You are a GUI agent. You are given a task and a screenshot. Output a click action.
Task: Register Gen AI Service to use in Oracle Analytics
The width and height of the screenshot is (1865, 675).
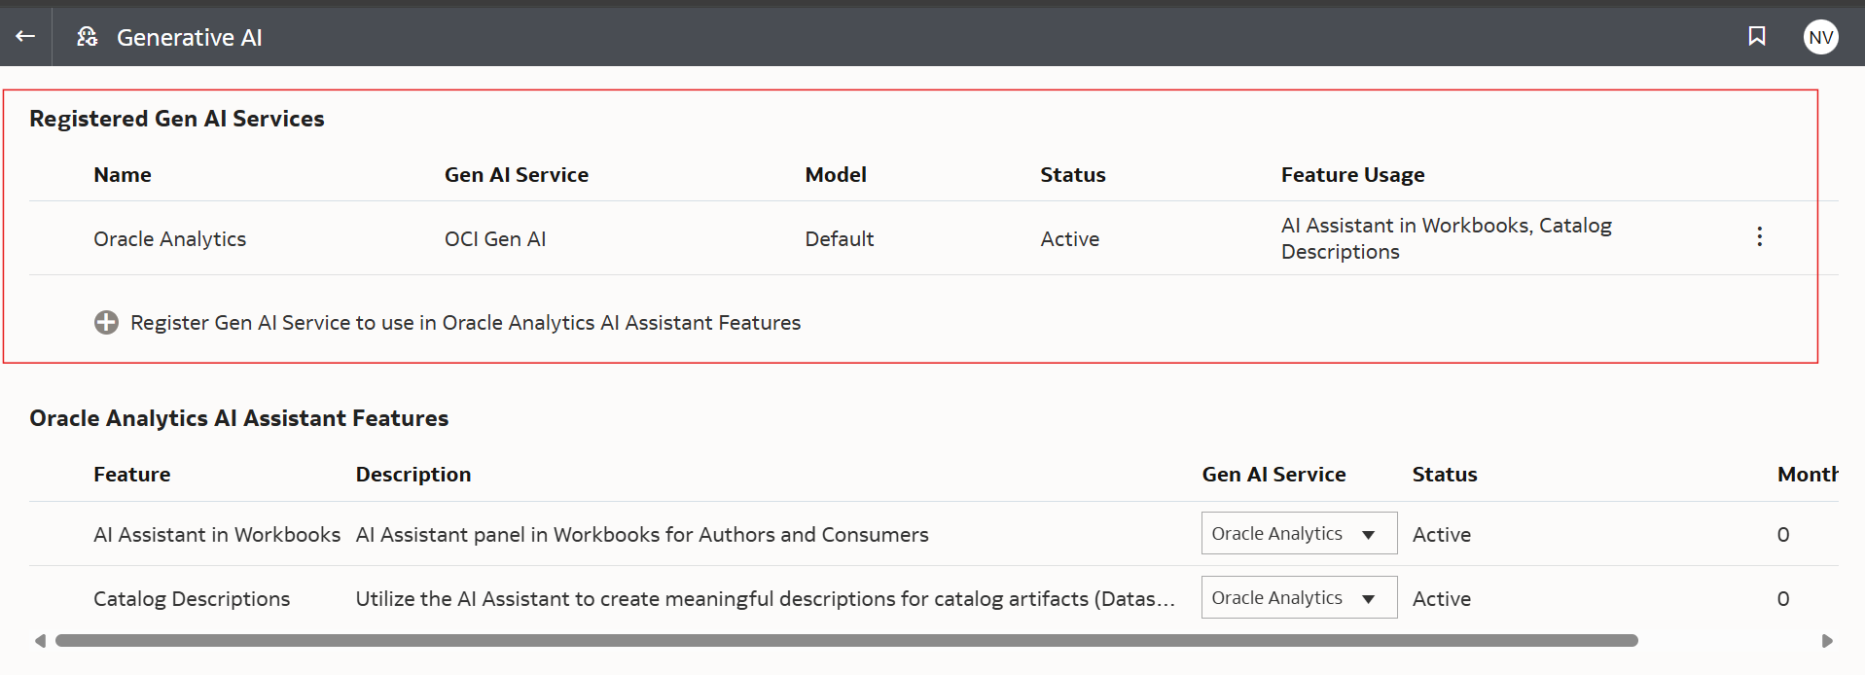click(465, 323)
